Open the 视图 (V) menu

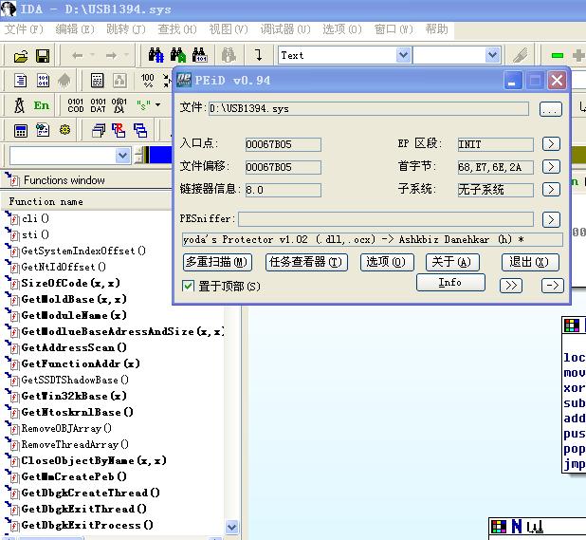(229, 29)
